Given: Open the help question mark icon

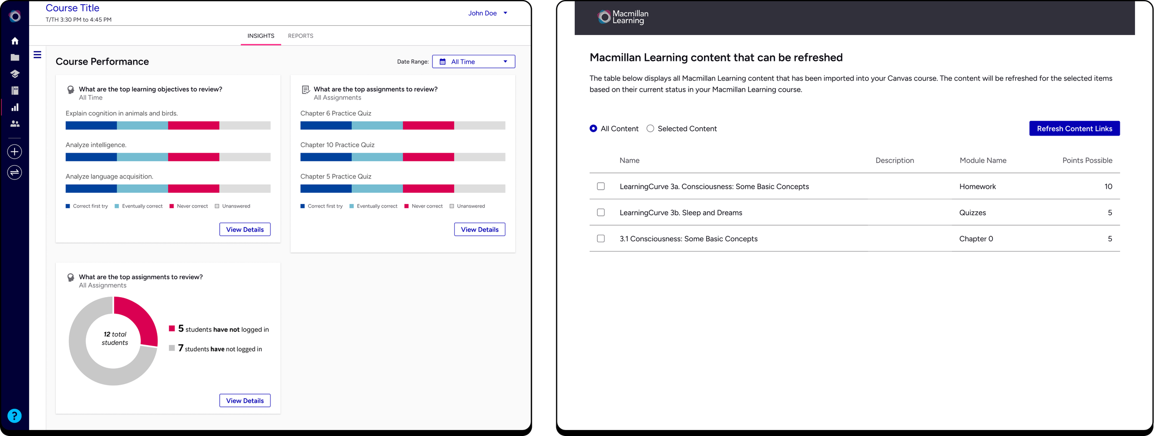Looking at the screenshot, I should (15, 416).
